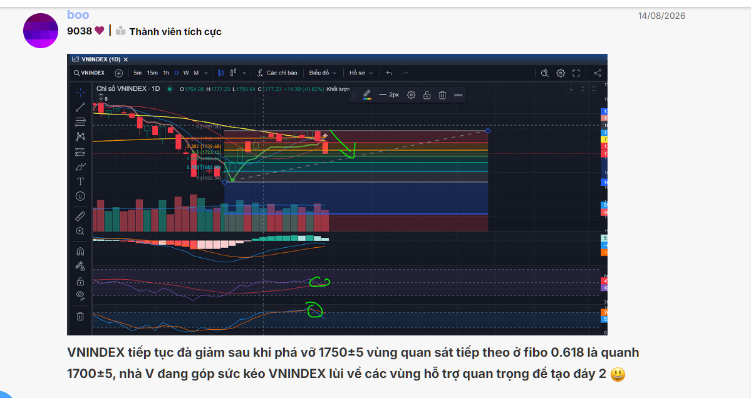Image resolution: width=751 pixels, height=398 pixels.
Task: Open the emoji icons tool
Action: click(80, 196)
